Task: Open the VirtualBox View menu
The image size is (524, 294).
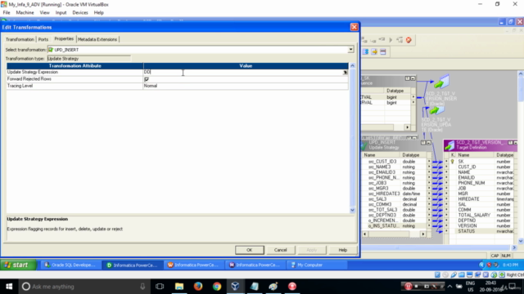Action: (x=44, y=13)
